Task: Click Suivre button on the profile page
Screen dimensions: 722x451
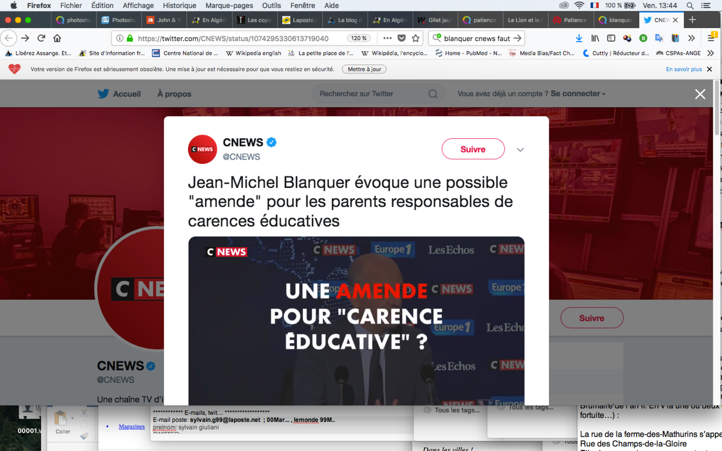Action: 592,318
